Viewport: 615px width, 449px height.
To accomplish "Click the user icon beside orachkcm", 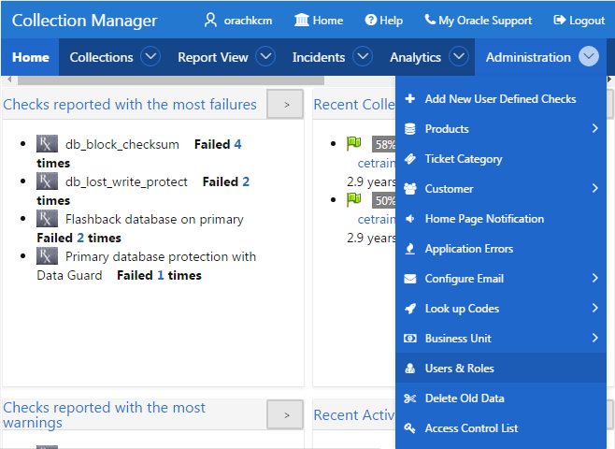I will [210, 20].
